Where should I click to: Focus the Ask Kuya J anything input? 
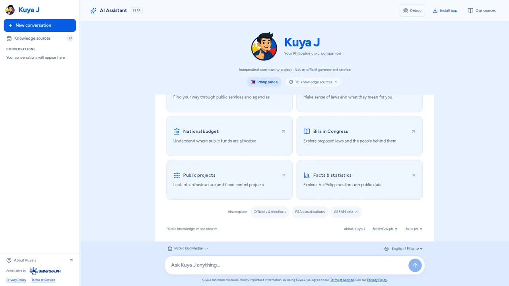[x=287, y=265]
